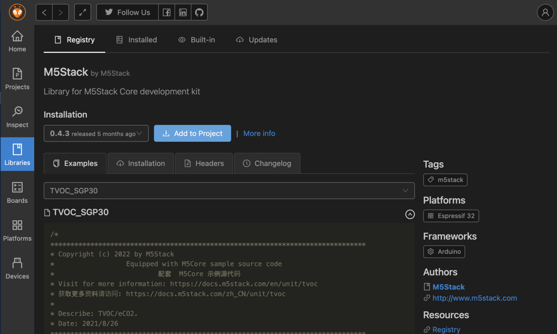Select the Changelog tab
This screenshot has height=334, width=557.
(267, 163)
